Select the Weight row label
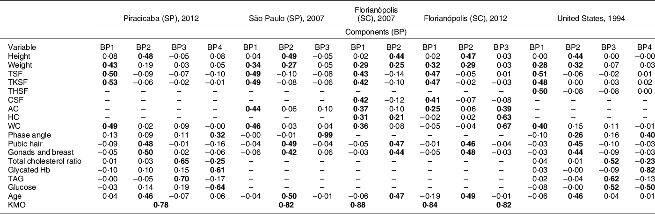This screenshot has height=214, width=655. click(x=20, y=64)
